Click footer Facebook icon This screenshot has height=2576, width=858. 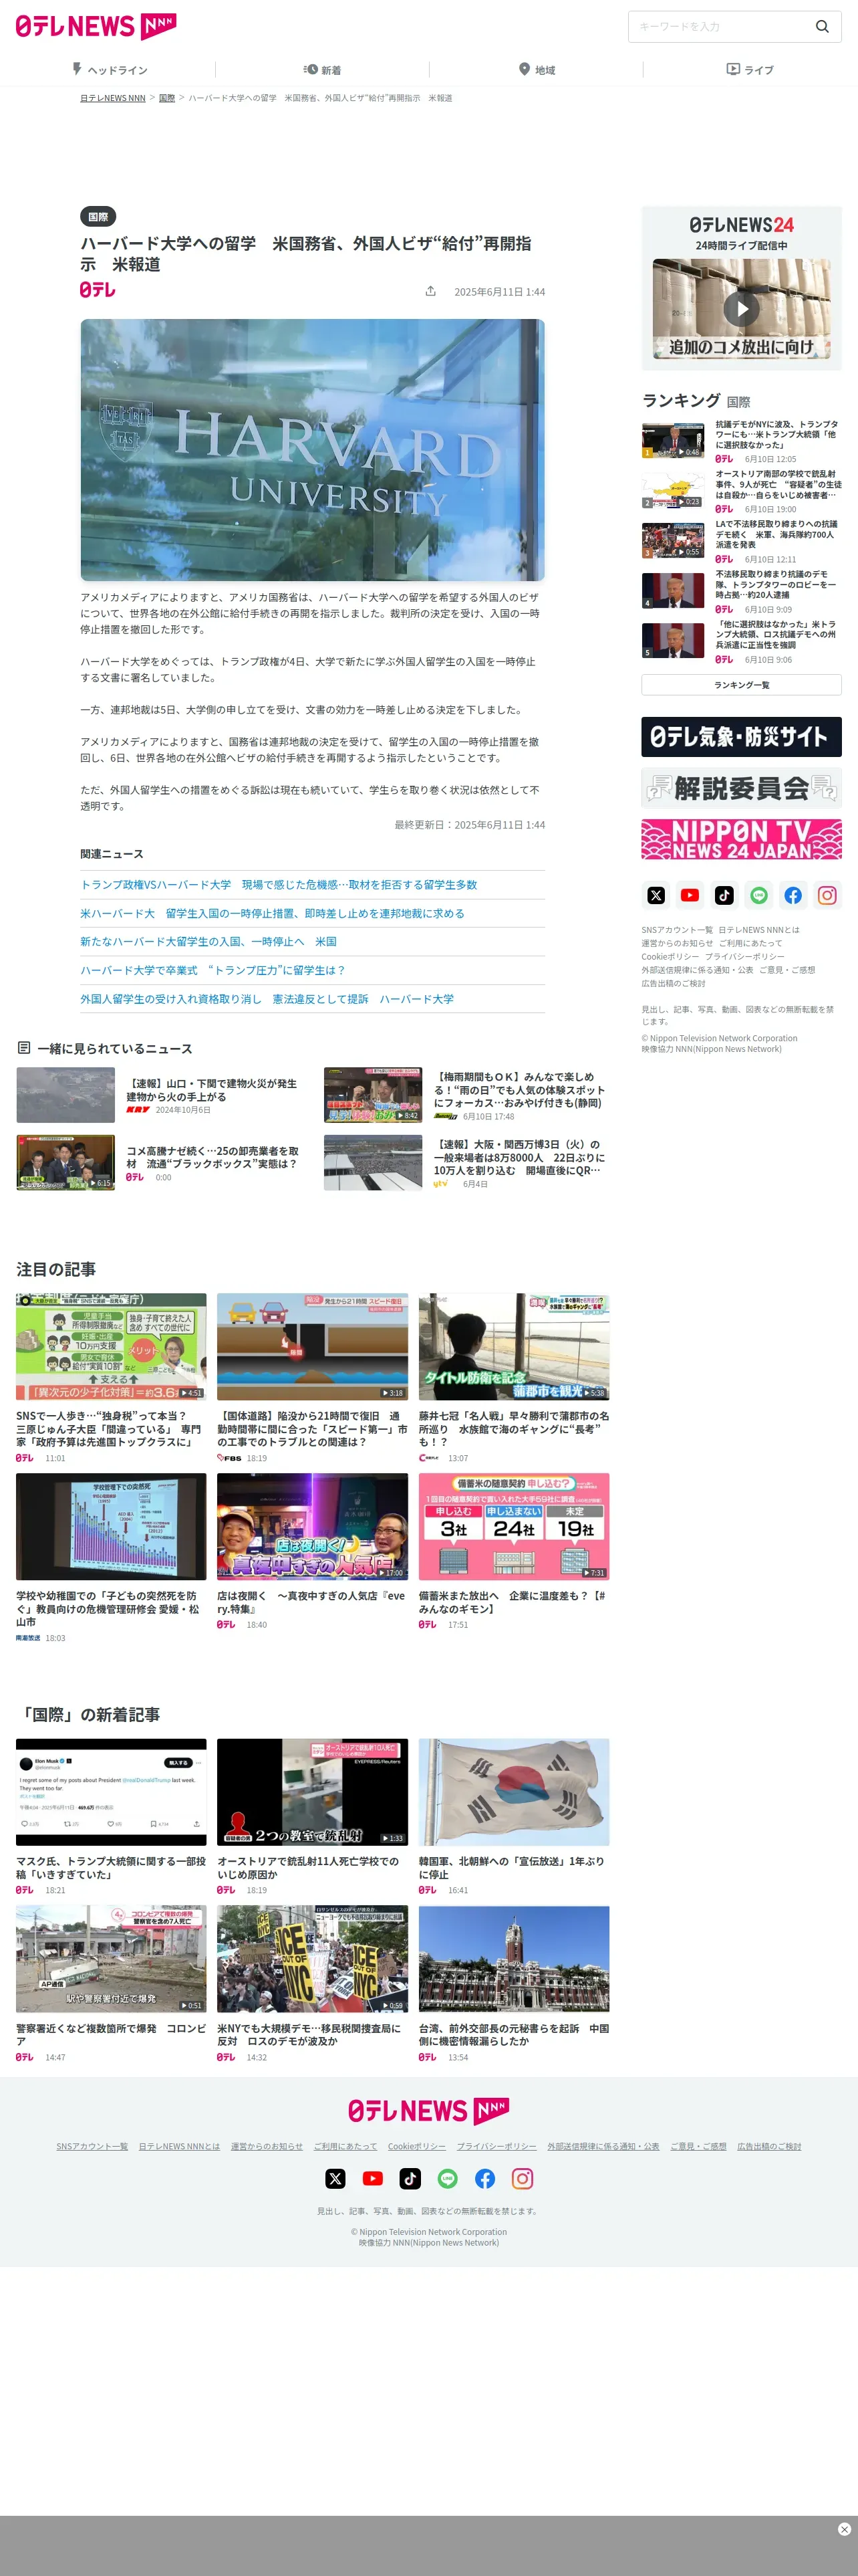point(484,2178)
